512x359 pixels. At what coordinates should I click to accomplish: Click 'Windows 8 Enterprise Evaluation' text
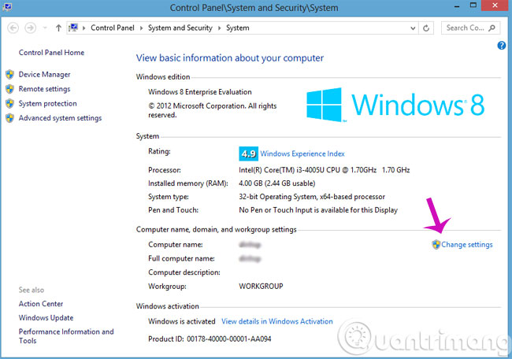[200, 92]
